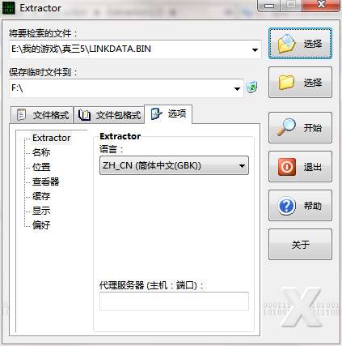
Task: Click the recycle bin icon beside temp path
Action: tap(251, 88)
